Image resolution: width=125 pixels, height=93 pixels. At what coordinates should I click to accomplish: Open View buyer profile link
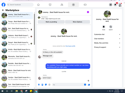[x=70, y=46]
